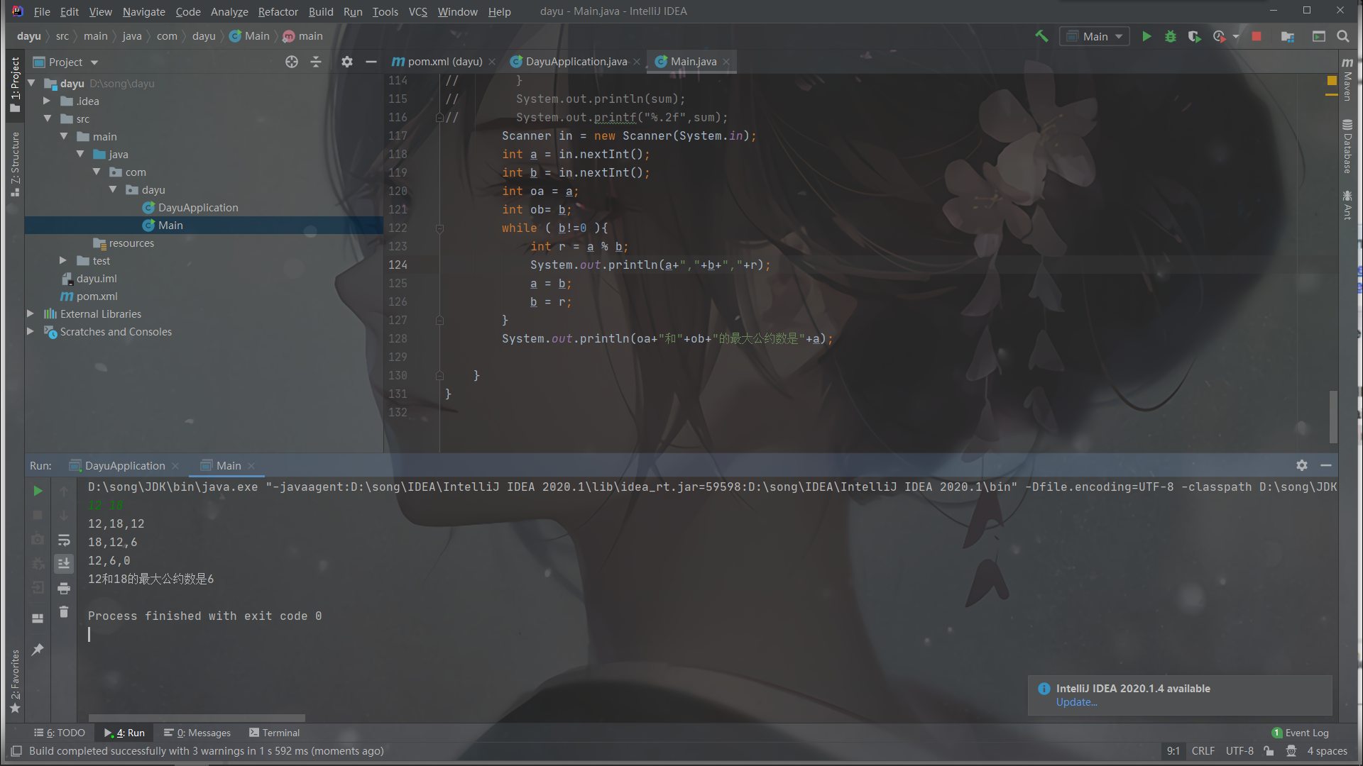The height and width of the screenshot is (766, 1363).
Task: Click the Build hammer icon
Action: coord(1041,36)
